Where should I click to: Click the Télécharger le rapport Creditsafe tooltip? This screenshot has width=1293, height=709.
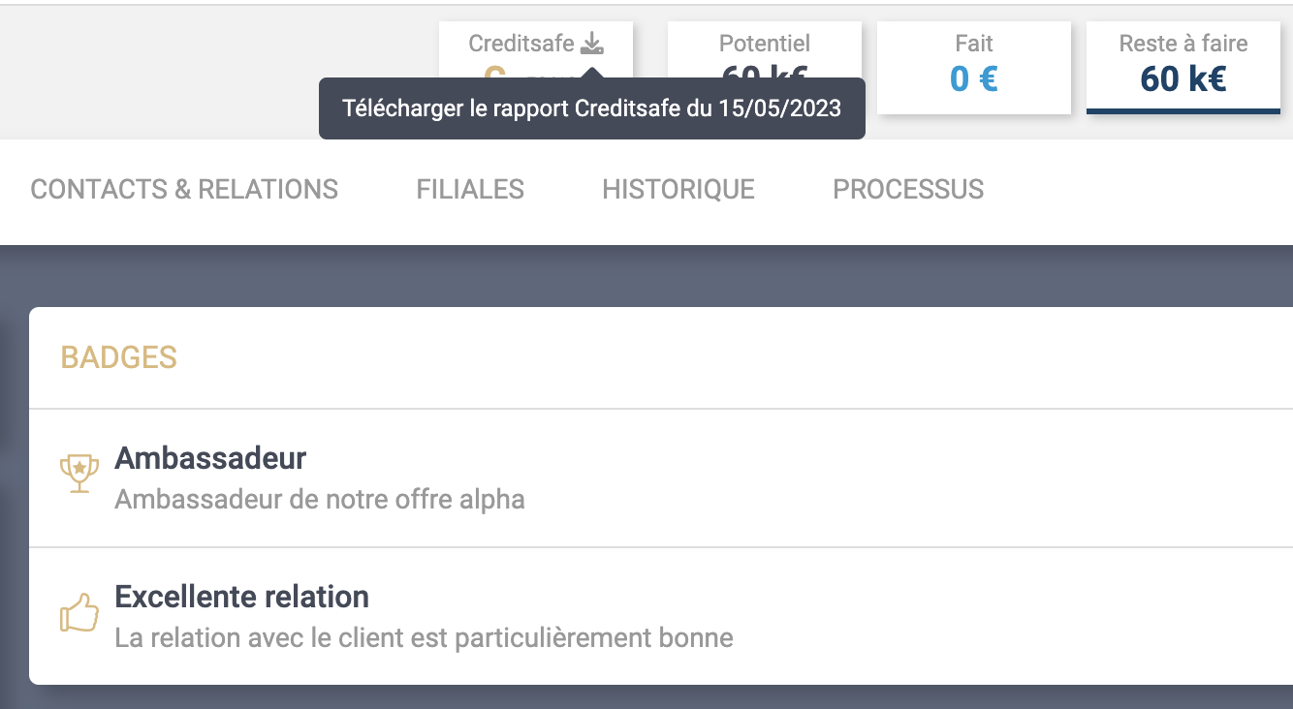click(x=591, y=108)
